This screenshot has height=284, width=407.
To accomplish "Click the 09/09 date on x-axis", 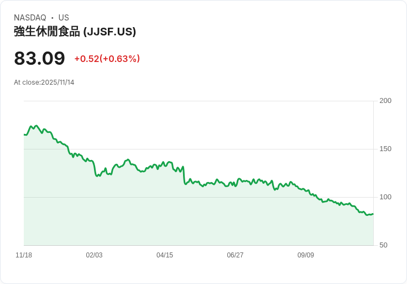I will click(x=306, y=255).
